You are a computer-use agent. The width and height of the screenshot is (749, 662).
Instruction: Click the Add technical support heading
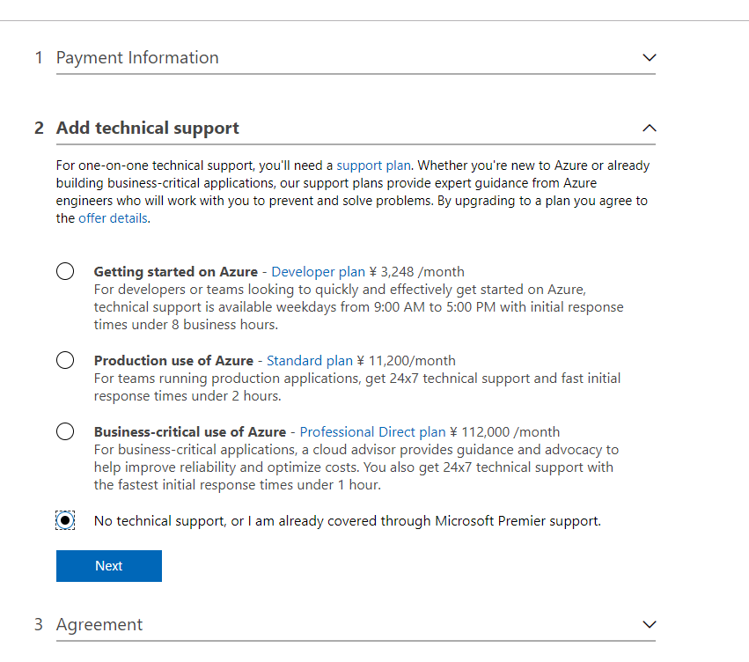[x=148, y=128]
